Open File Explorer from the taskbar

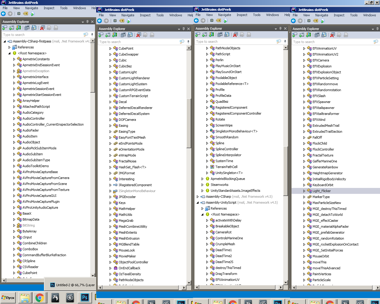click(25, 297)
